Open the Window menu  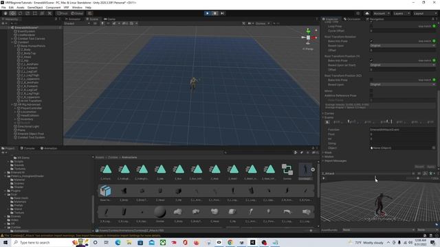coord(77,8)
